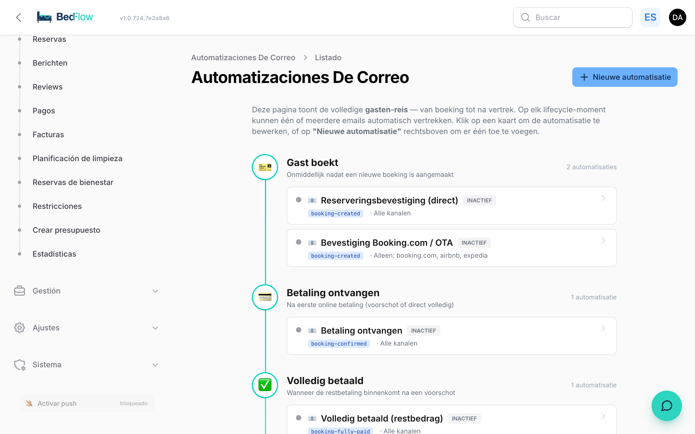This screenshot has height=434, width=695.
Task: Click the Volledig betaald checkmark stage icon
Action: tap(265, 385)
